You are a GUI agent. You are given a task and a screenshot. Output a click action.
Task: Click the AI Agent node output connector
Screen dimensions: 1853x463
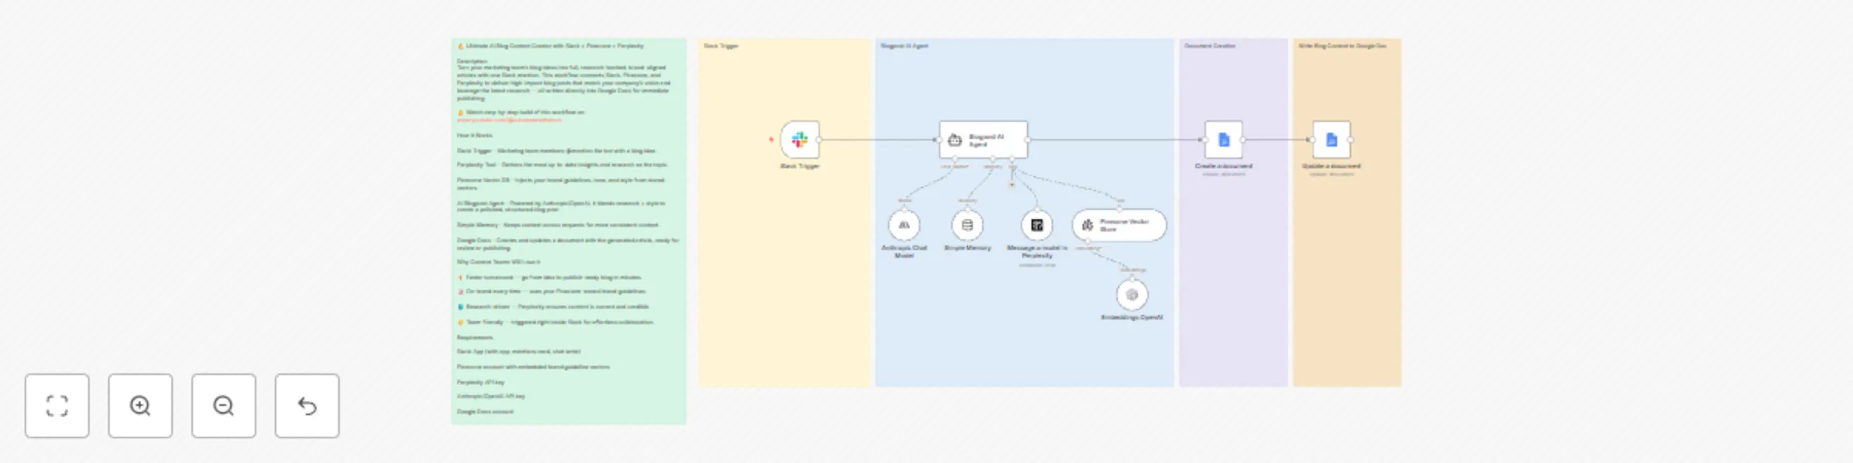(x=1028, y=140)
